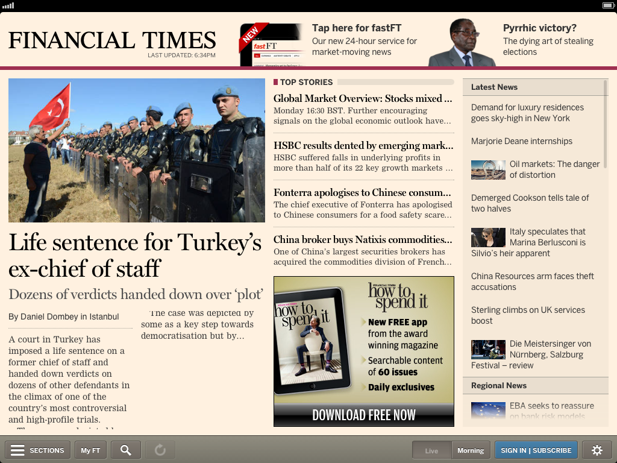Click the Financial Times masthead
Image resolution: width=617 pixels, height=463 pixels.
click(111, 40)
